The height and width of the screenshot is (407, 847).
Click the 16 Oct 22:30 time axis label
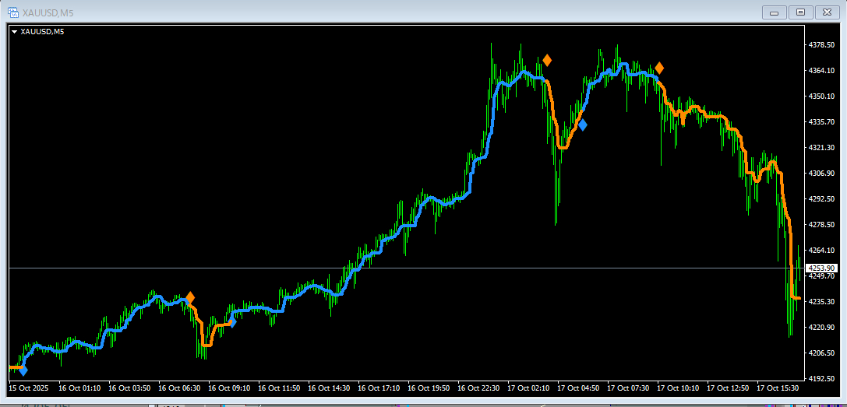click(478, 388)
